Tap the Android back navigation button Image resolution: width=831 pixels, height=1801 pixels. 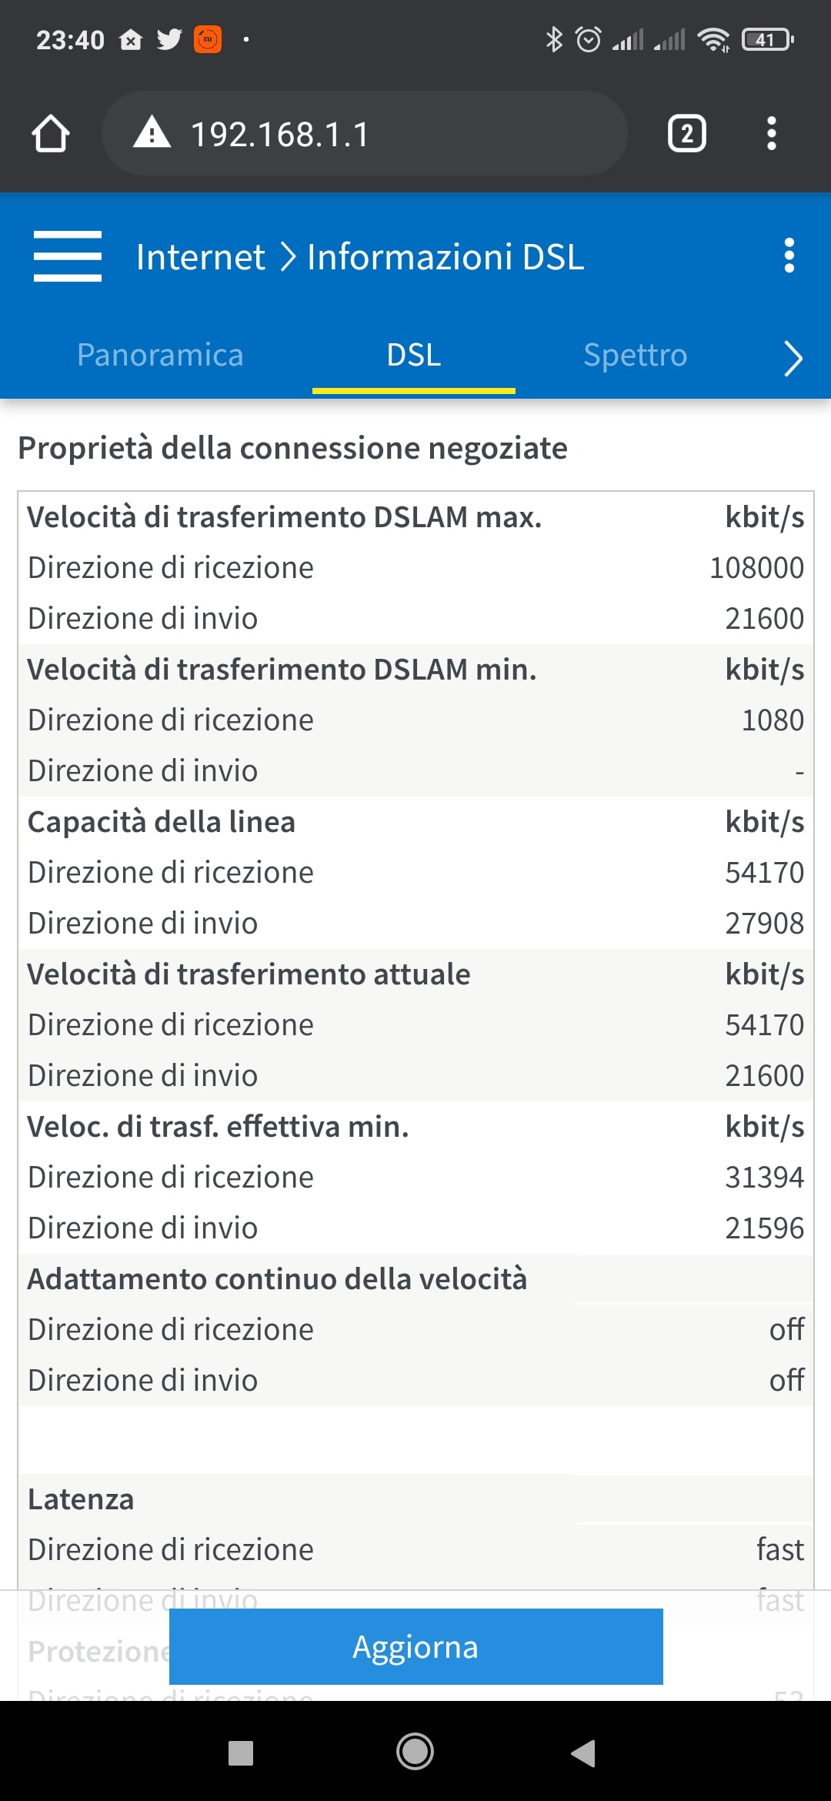(x=583, y=1753)
